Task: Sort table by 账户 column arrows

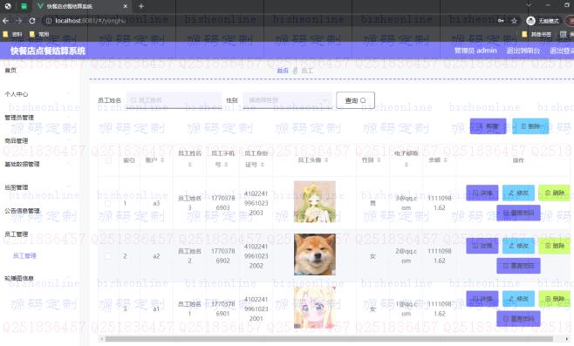Action: click(162, 160)
